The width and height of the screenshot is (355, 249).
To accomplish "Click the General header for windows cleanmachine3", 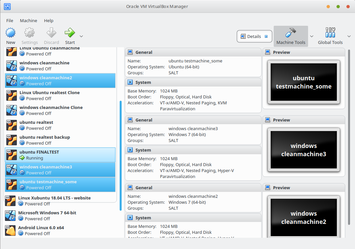I will [193, 120].
